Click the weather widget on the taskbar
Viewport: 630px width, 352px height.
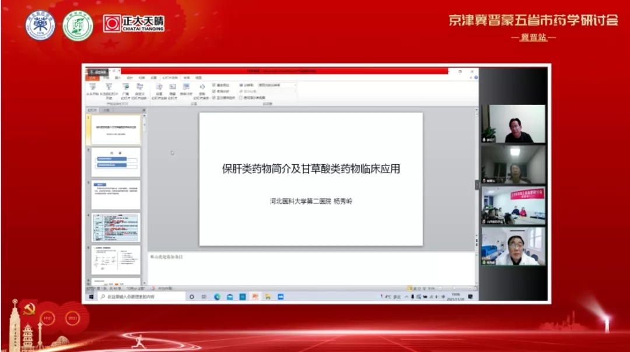(390, 297)
